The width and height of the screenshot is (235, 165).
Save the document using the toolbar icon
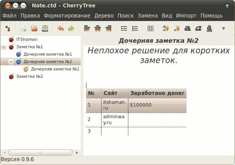(x=45, y=28)
